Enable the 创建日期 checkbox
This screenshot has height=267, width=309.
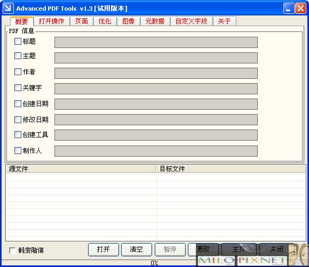(x=18, y=103)
